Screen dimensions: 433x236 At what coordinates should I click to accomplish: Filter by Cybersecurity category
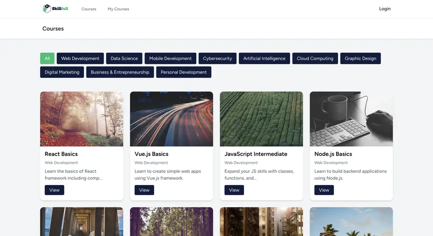(217, 59)
